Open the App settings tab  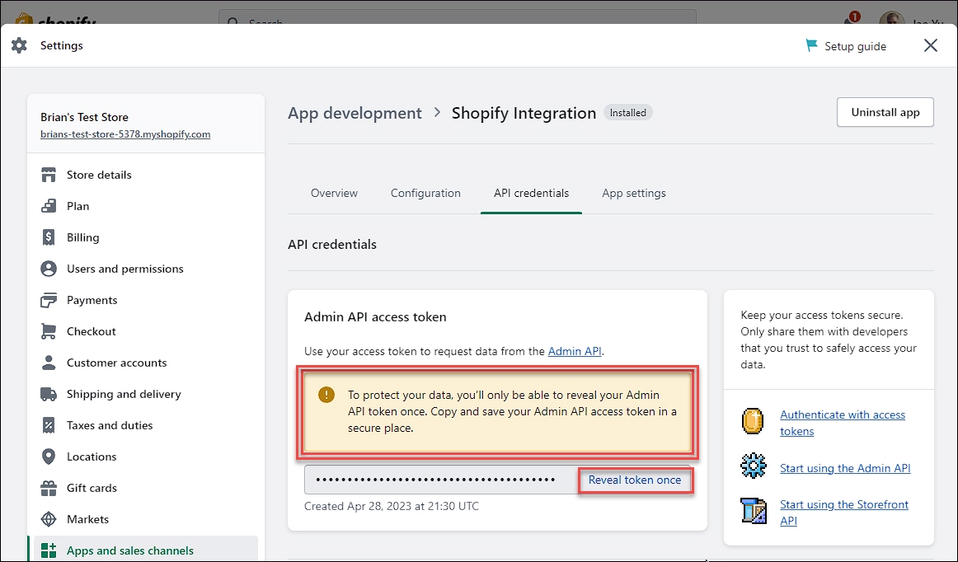pos(634,193)
